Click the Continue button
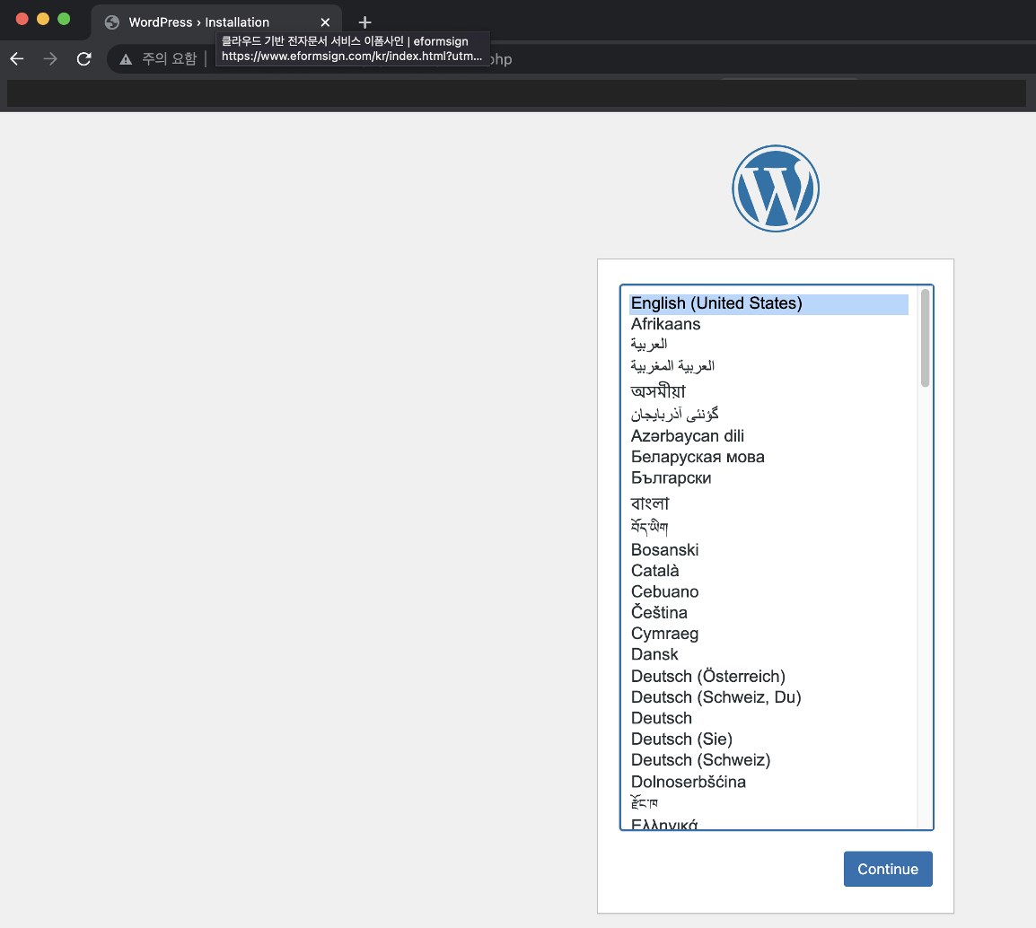Screen dimensions: 1036x928 coord(888,869)
